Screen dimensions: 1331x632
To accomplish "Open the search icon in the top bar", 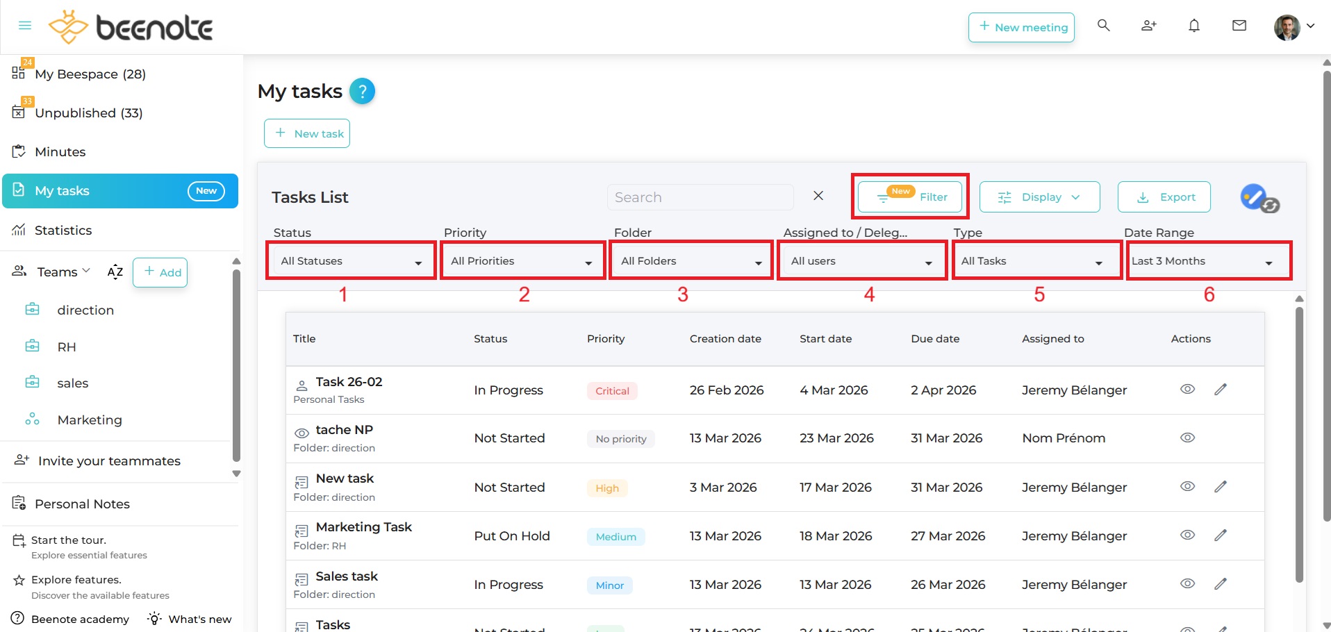I will click(1103, 26).
